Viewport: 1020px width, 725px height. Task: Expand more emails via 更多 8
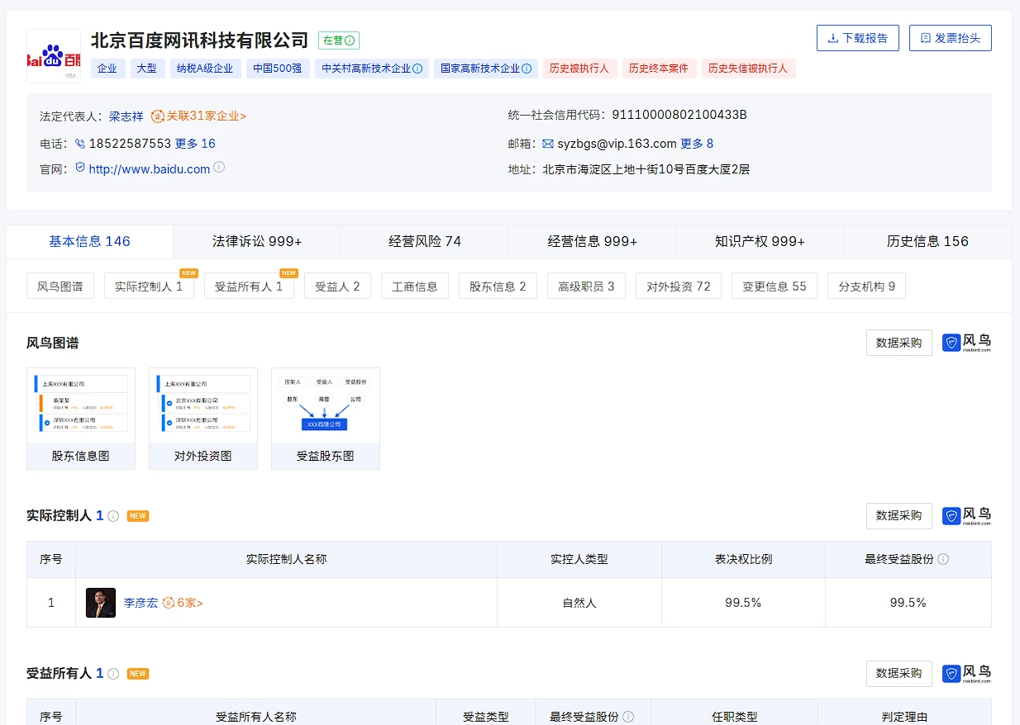(x=696, y=144)
